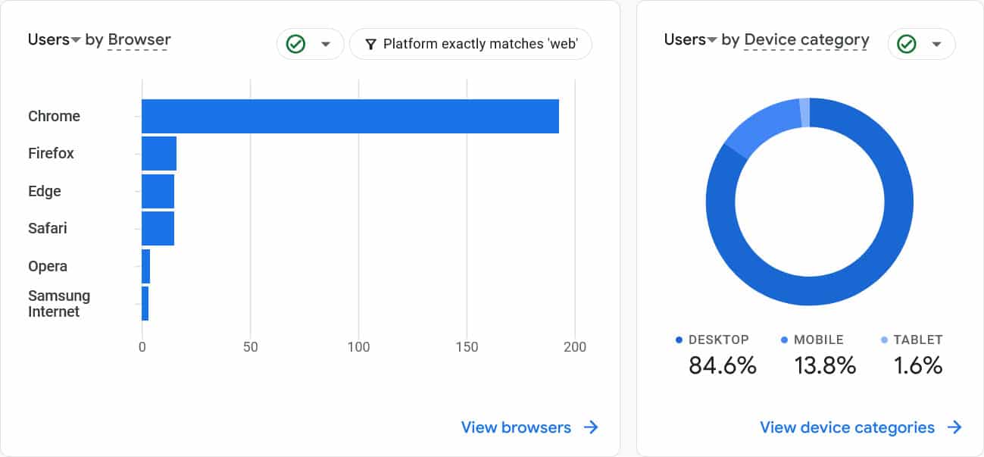The height and width of the screenshot is (457, 984).
Task: Change the Device category dimension selector
Action: pyautogui.click(x=807, y=40)
